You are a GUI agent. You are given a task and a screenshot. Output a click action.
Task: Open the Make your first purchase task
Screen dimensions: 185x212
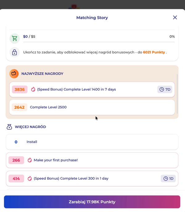92,160
